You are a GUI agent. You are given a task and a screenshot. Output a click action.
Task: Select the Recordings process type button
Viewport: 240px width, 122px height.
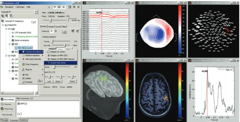pos(7,100)
